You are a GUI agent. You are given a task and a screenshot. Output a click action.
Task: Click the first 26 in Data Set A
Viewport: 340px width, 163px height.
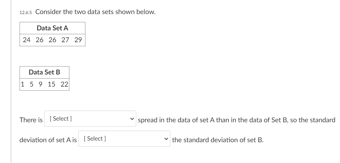[x=39, y=40]
